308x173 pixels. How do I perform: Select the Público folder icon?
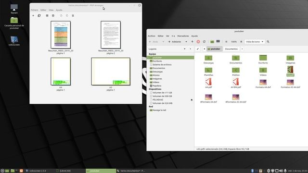[x=236, y=70]
